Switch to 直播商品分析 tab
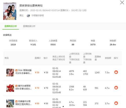This screenshot has height=108, width=126. (x=11, y=26)
